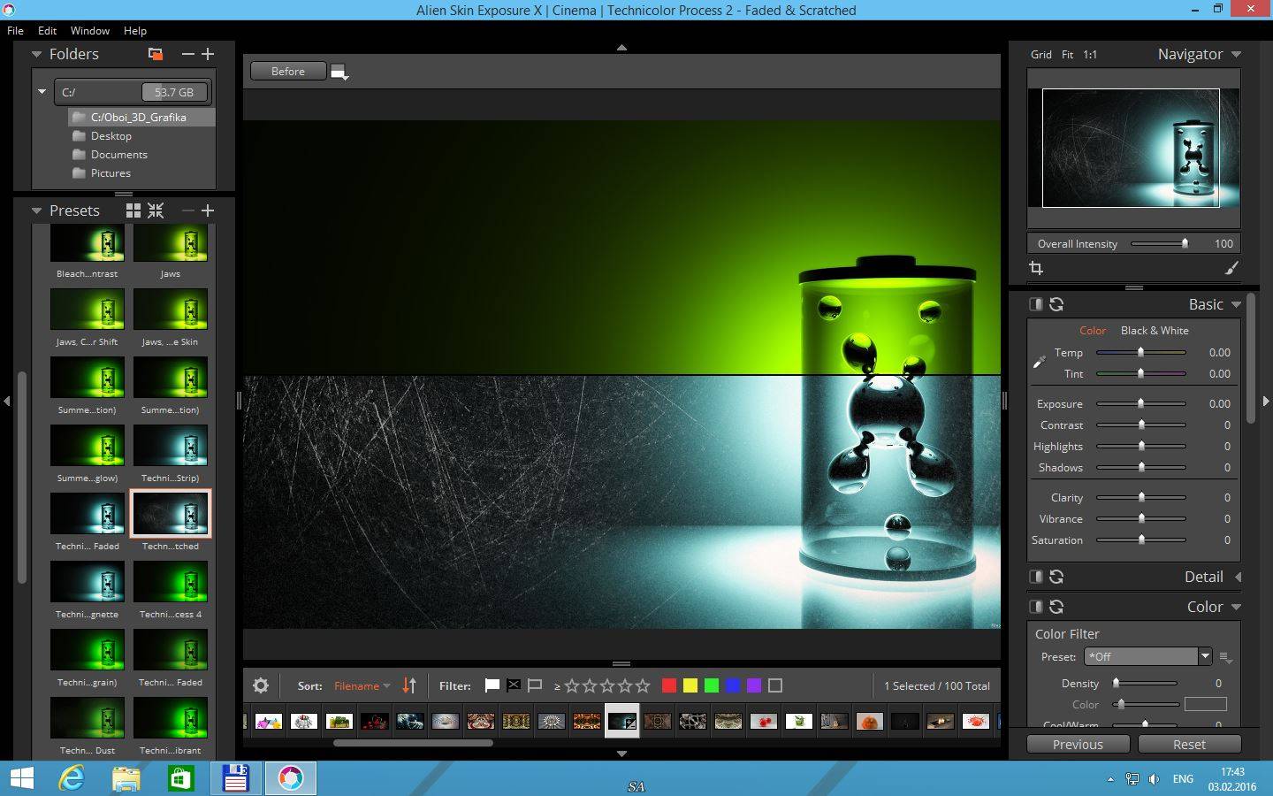Viewport: 1273px width, 796px height.
Task: Open the Color Filter Preset dropdown
Action: pyautogui.click(x=1147, y=656)
